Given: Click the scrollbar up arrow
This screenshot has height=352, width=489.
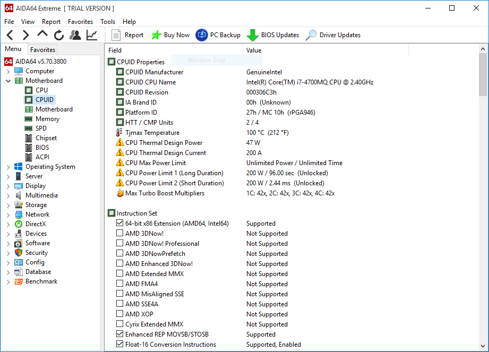Looking at the screenshot, I should (x=483, y=49).
